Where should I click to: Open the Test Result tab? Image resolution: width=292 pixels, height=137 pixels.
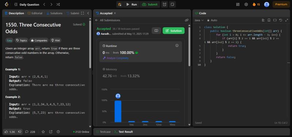pos(124,132)
